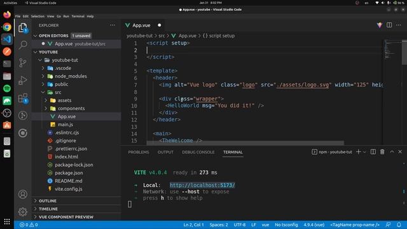Close the terminal panel
Image resolution: width=407 pixels, height=229 pixels.
coord(400,152)
